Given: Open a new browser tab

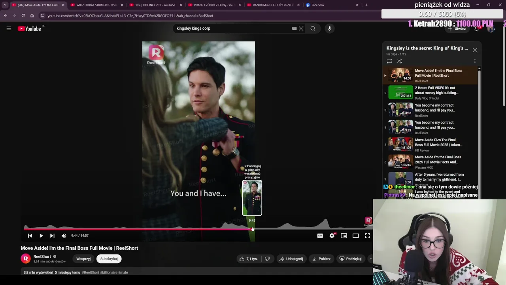Looking at the screenshot, I should (366, 5).
